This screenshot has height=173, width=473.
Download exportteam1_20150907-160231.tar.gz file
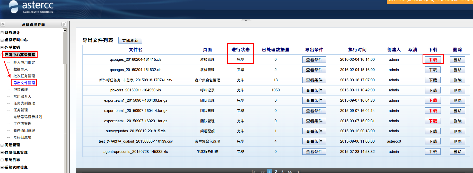tap(433, 121)
